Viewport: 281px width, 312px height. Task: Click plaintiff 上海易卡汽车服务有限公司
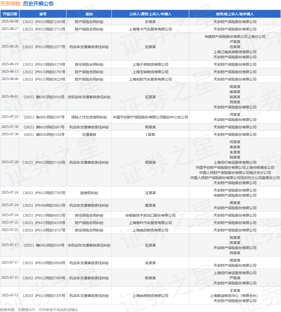(150, 29)
